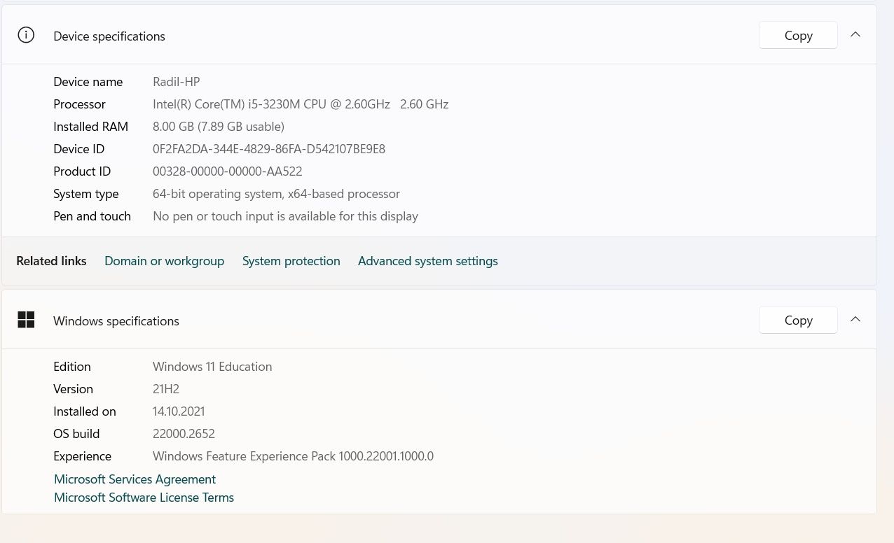Collapse the Device specifications section

[x=855, y=35]
